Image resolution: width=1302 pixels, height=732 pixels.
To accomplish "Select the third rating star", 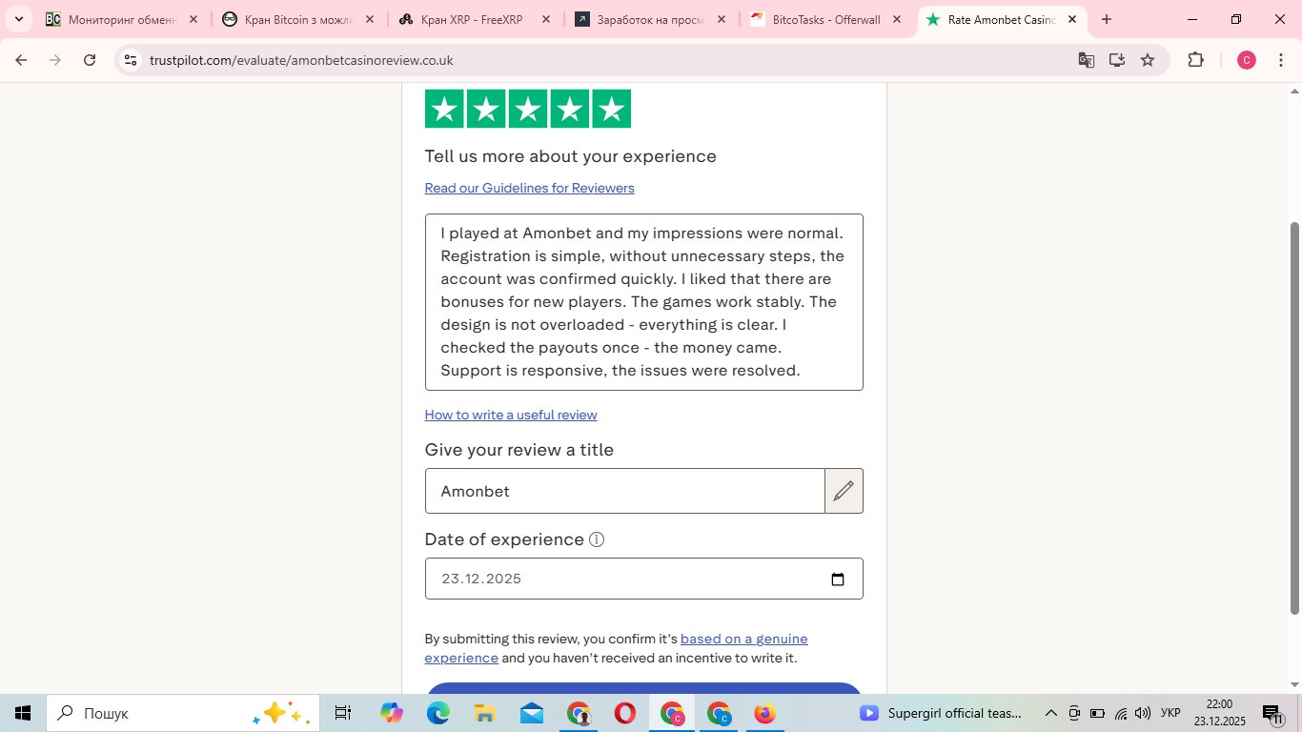I will click(x=528, y=109).
